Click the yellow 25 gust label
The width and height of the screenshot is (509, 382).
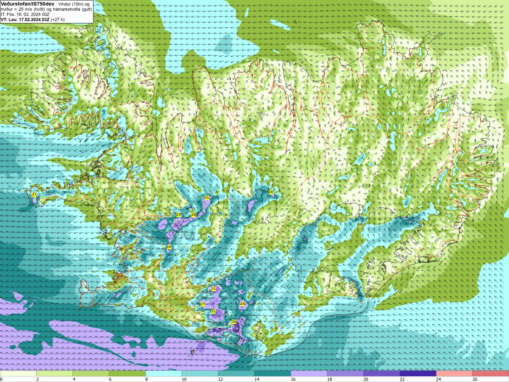click(179, 215)
